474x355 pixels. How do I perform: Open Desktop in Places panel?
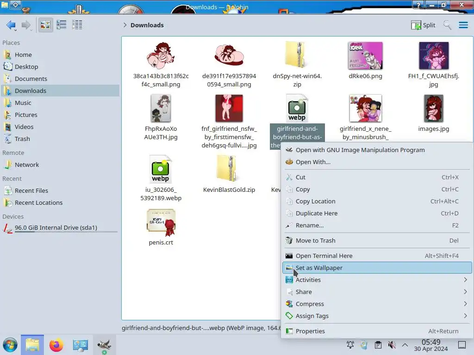coord(60,67)
